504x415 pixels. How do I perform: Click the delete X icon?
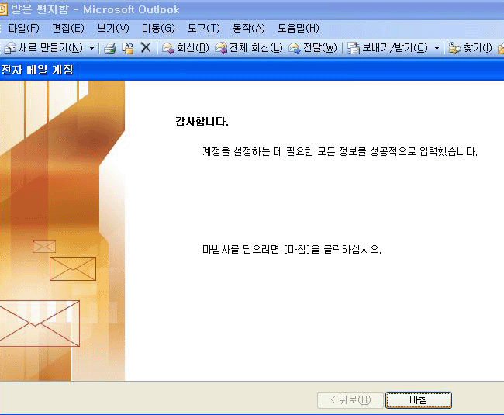146,48
